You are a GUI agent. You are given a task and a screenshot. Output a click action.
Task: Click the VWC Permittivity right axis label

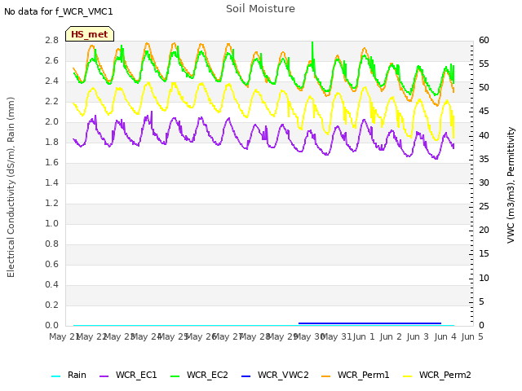pos(511,185)
